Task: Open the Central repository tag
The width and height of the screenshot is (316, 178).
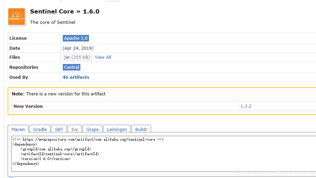Action: click(71, 67)
